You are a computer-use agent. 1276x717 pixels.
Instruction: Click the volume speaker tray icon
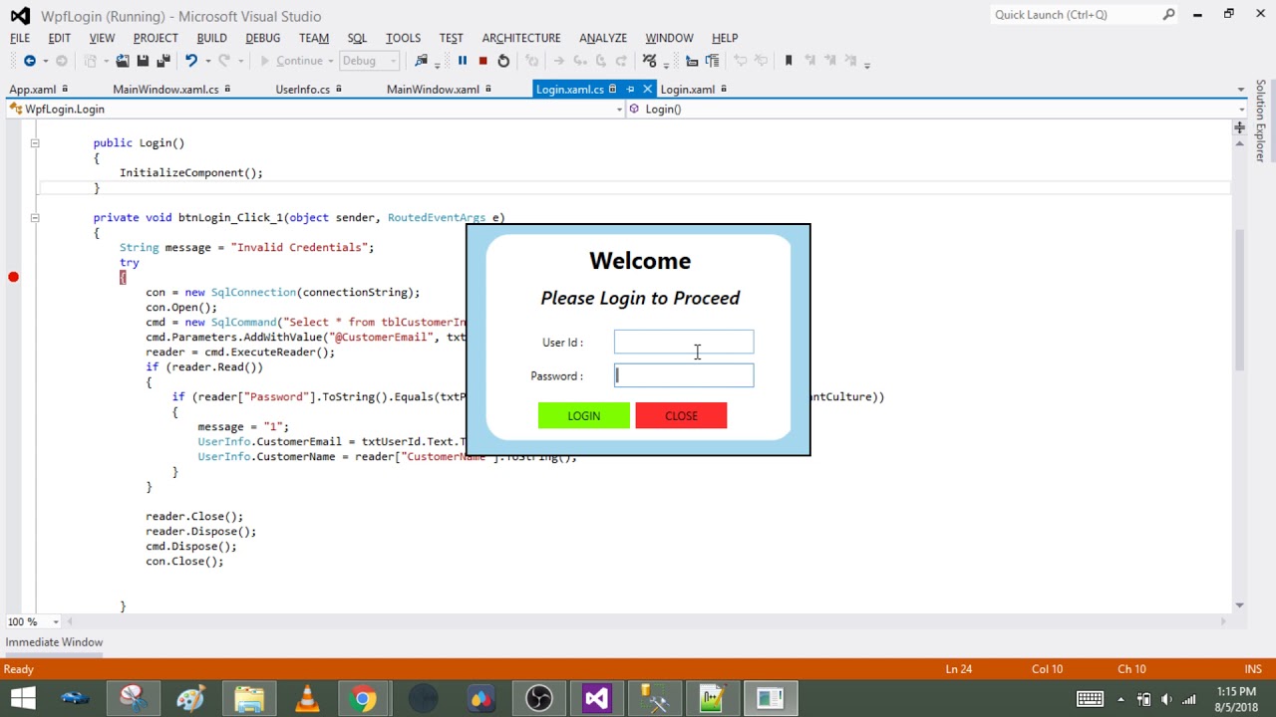click(x=1165, y=699)
